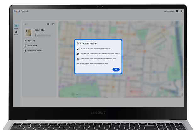Open the help question mark icon
Image resolution: width=196 pixels, height=130 pixels.
182,11
